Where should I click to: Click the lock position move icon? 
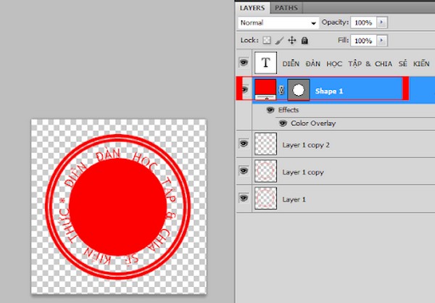[x=291, y=41]
